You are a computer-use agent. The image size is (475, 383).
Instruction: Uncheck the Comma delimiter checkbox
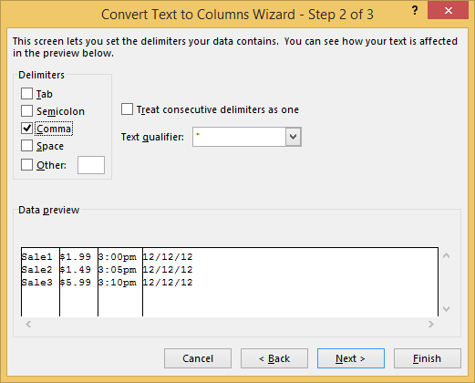pos(26,129)
